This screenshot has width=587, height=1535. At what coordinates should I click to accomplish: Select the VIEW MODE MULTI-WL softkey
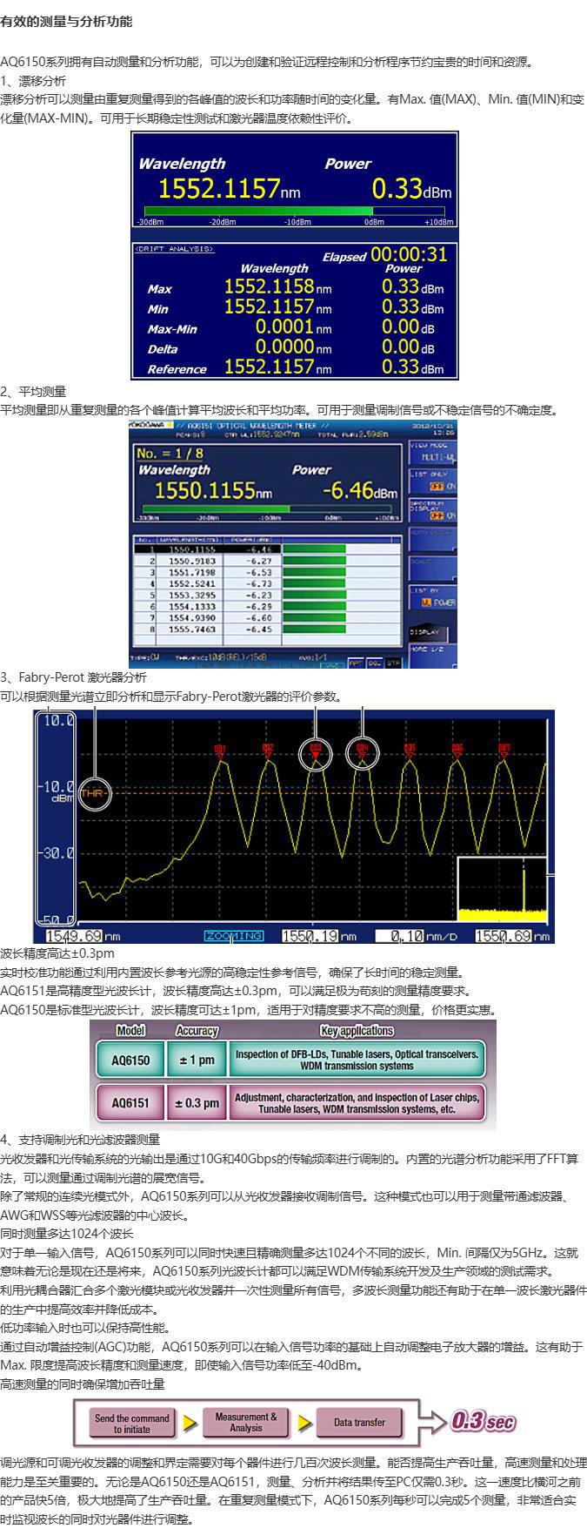(x=432, y=450)
